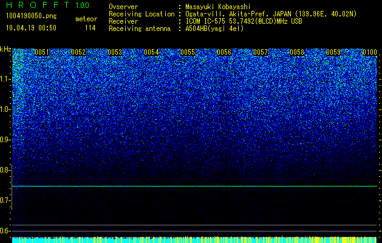Click the Ovserver label
The image size is (382, 243).
(x=123, y=7)
